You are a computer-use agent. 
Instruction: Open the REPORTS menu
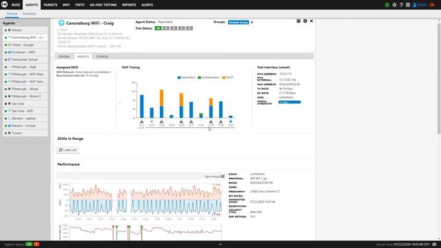pyautogui.click(x=129, y=5)
